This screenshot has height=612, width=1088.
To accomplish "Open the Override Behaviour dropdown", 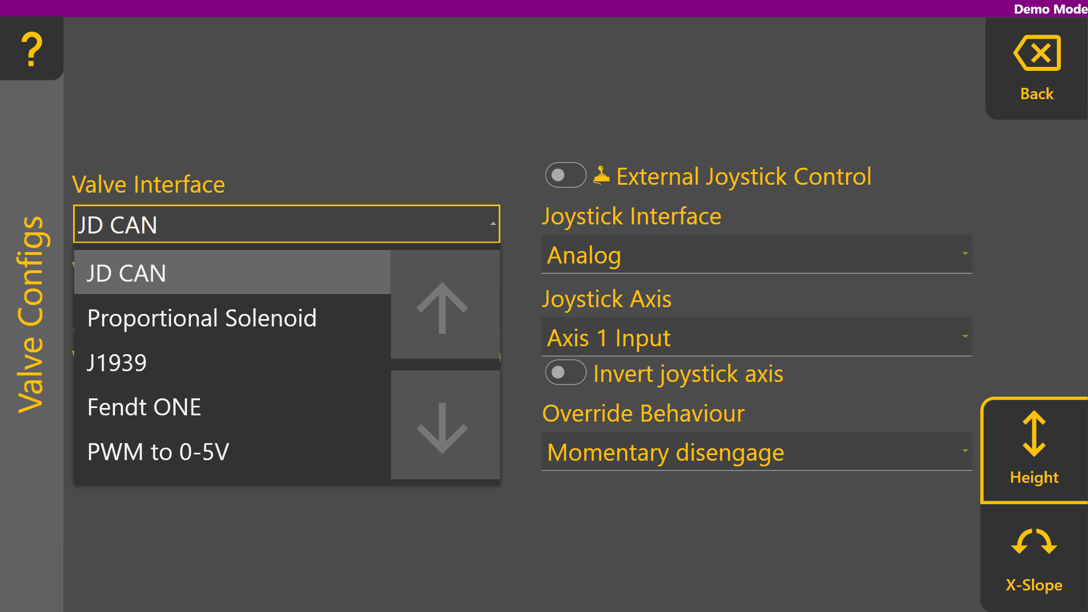I will (x=756, y=452).
